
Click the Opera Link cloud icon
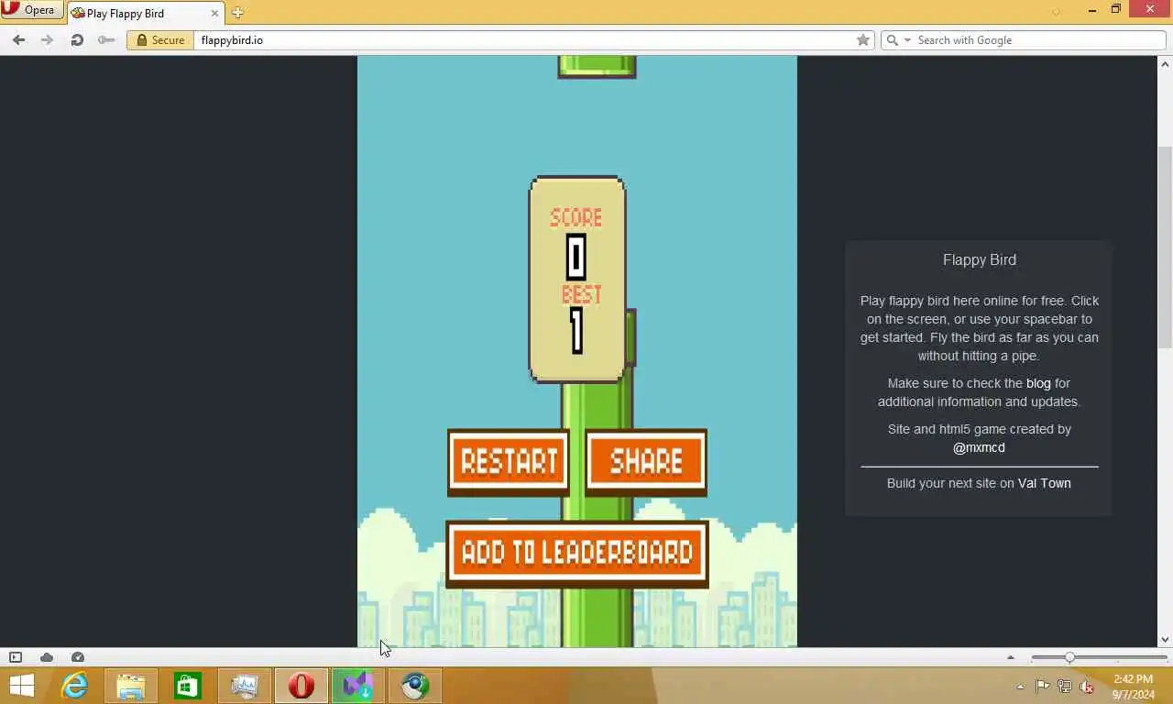(x=47, y=657)
